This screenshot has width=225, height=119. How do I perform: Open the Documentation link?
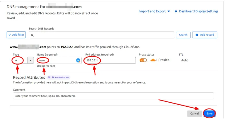pos(60,77)
